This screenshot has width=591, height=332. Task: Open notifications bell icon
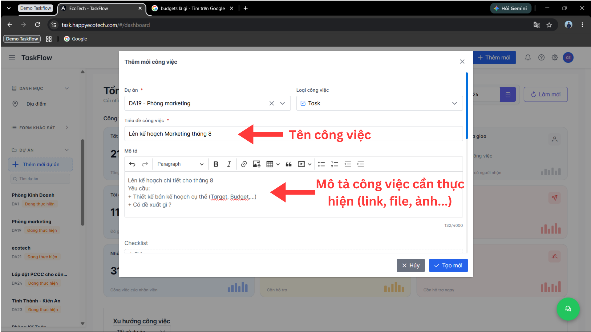528,58
